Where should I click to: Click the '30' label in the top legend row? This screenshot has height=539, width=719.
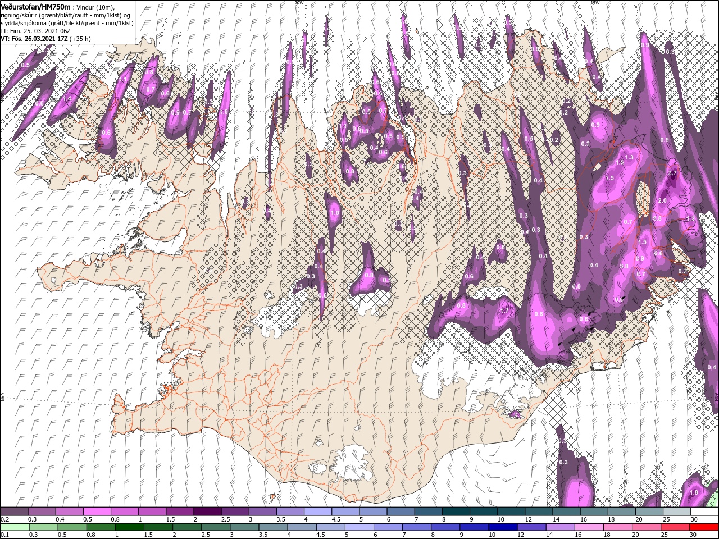694,519
